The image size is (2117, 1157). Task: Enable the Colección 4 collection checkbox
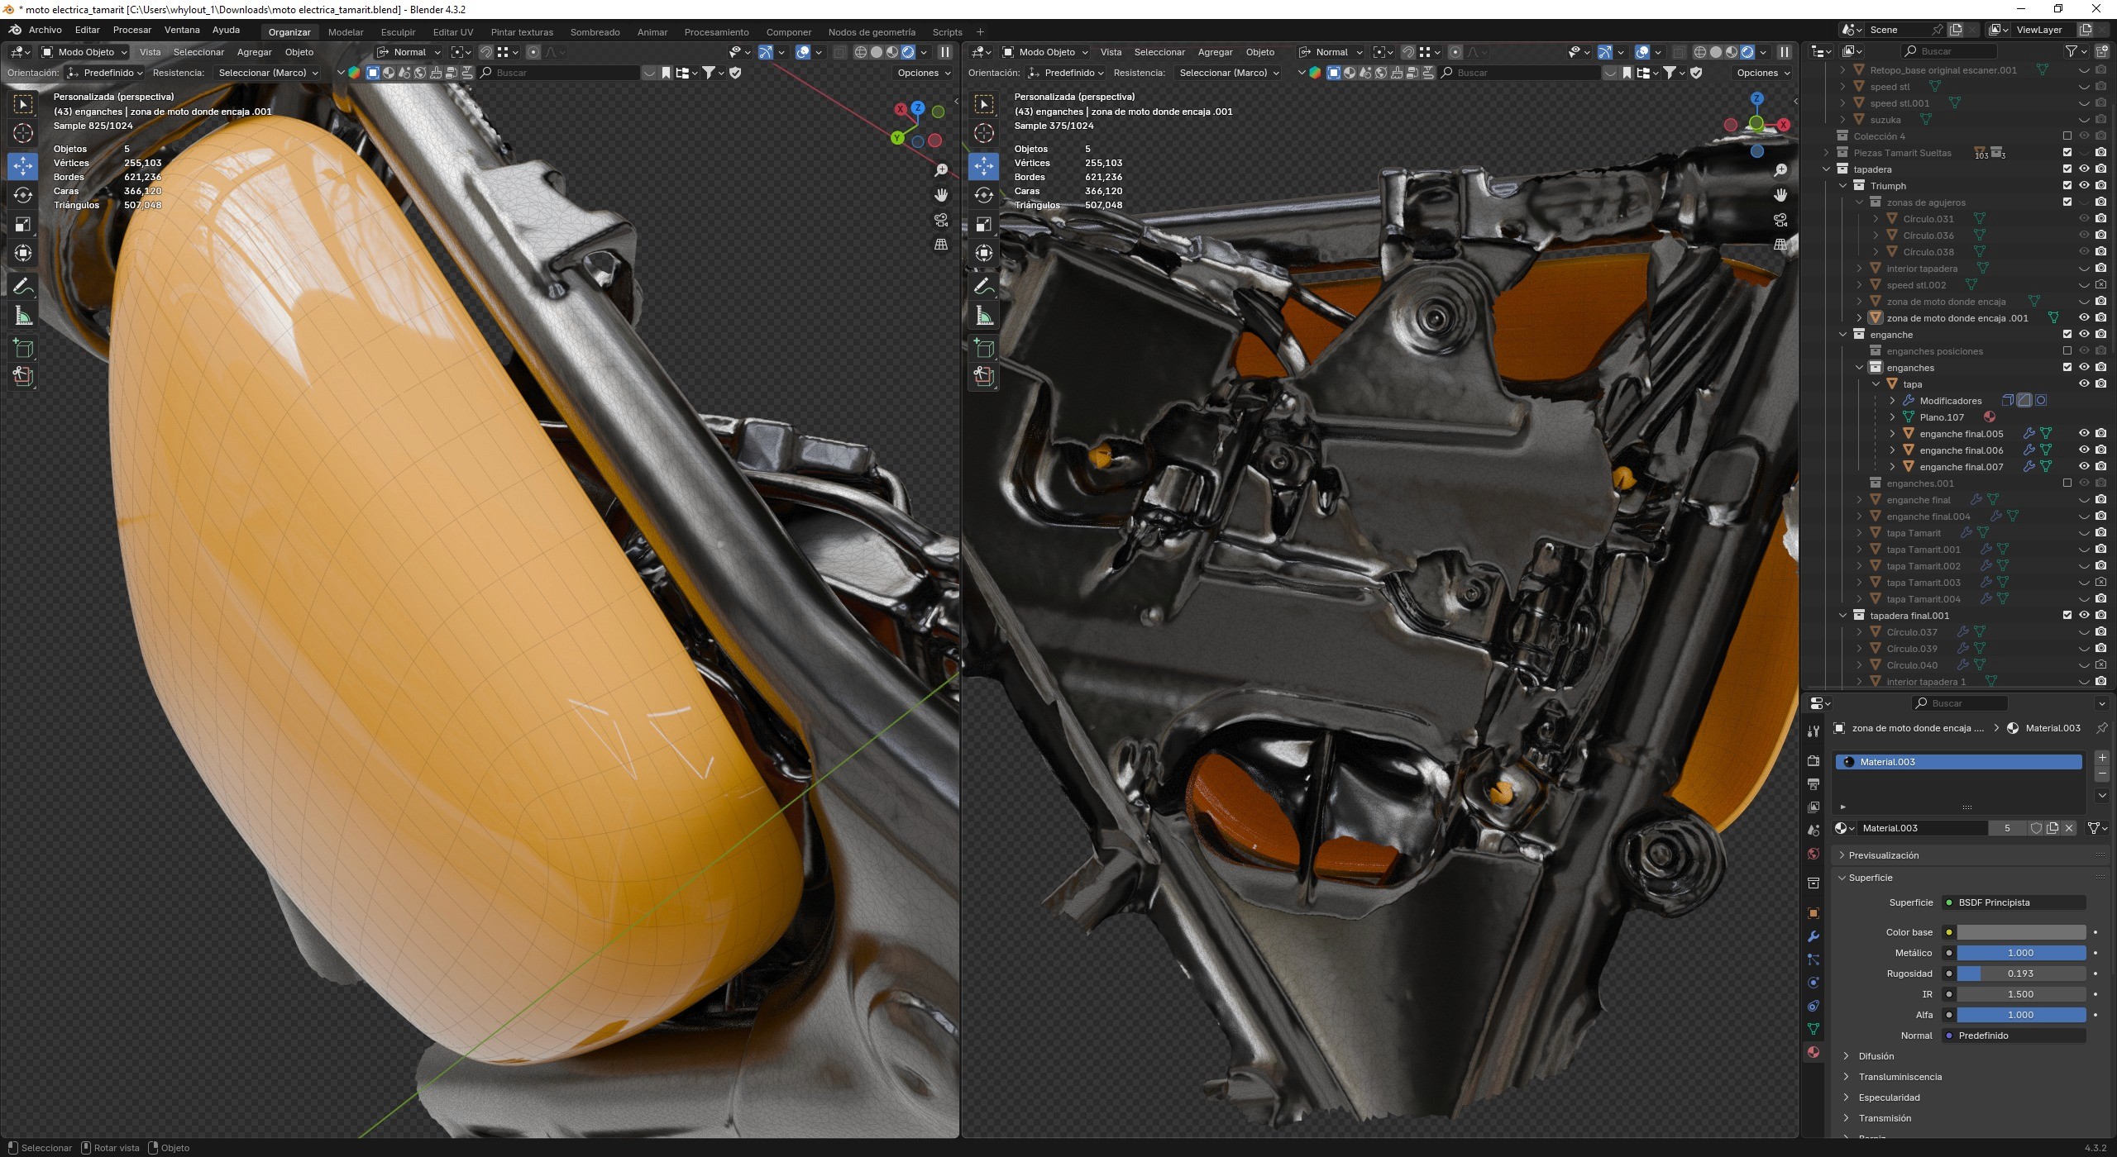2067,136
